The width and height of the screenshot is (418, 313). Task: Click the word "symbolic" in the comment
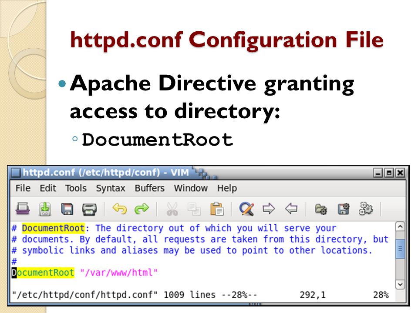pos(43,250)
